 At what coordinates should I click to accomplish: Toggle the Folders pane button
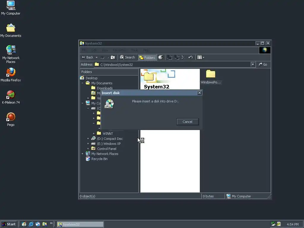pyautogui.click(x=147, y=57)
